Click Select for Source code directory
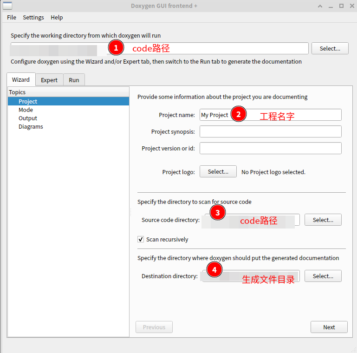Viewport: 357px width, 353px height. click(323, 220)
